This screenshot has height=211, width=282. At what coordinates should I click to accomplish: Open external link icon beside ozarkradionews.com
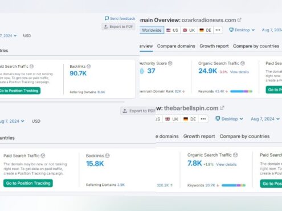[x=239, y=20]
